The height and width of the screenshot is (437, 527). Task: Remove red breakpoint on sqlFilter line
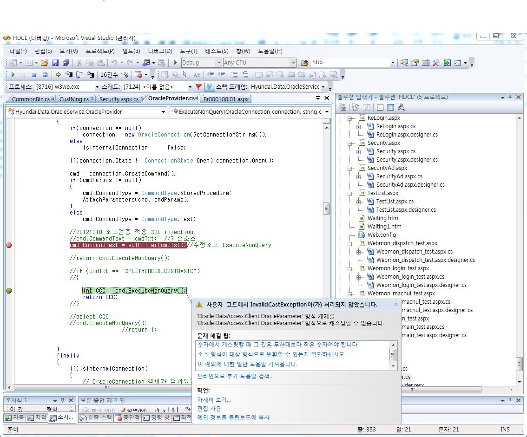coord(9,245)
